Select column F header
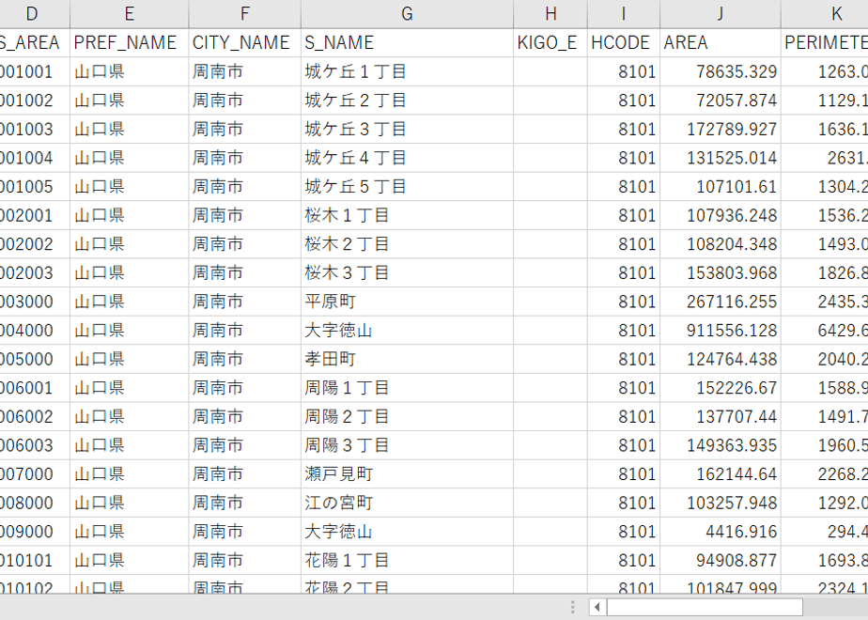Viewport: 868px width, 620px height. (x=244, y=14)
